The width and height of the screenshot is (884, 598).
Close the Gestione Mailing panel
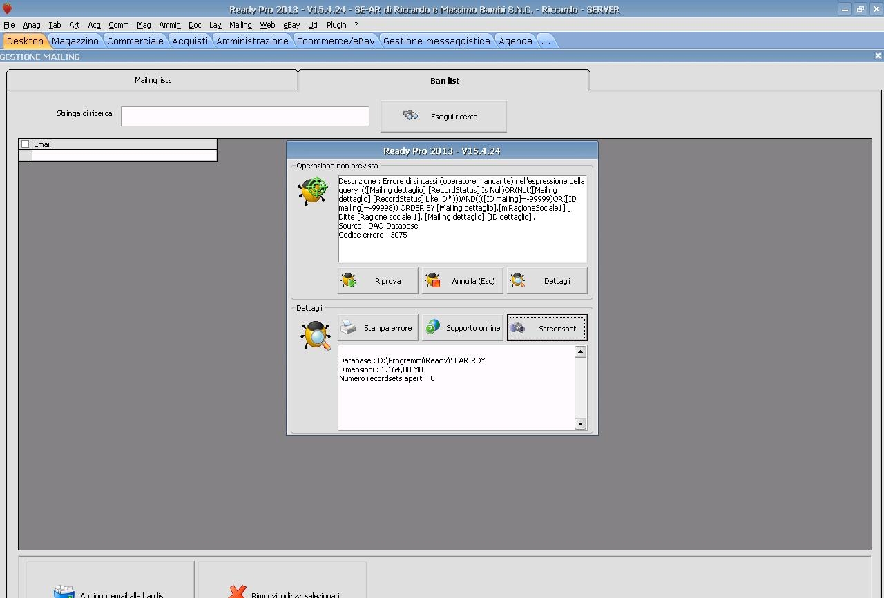878,56
